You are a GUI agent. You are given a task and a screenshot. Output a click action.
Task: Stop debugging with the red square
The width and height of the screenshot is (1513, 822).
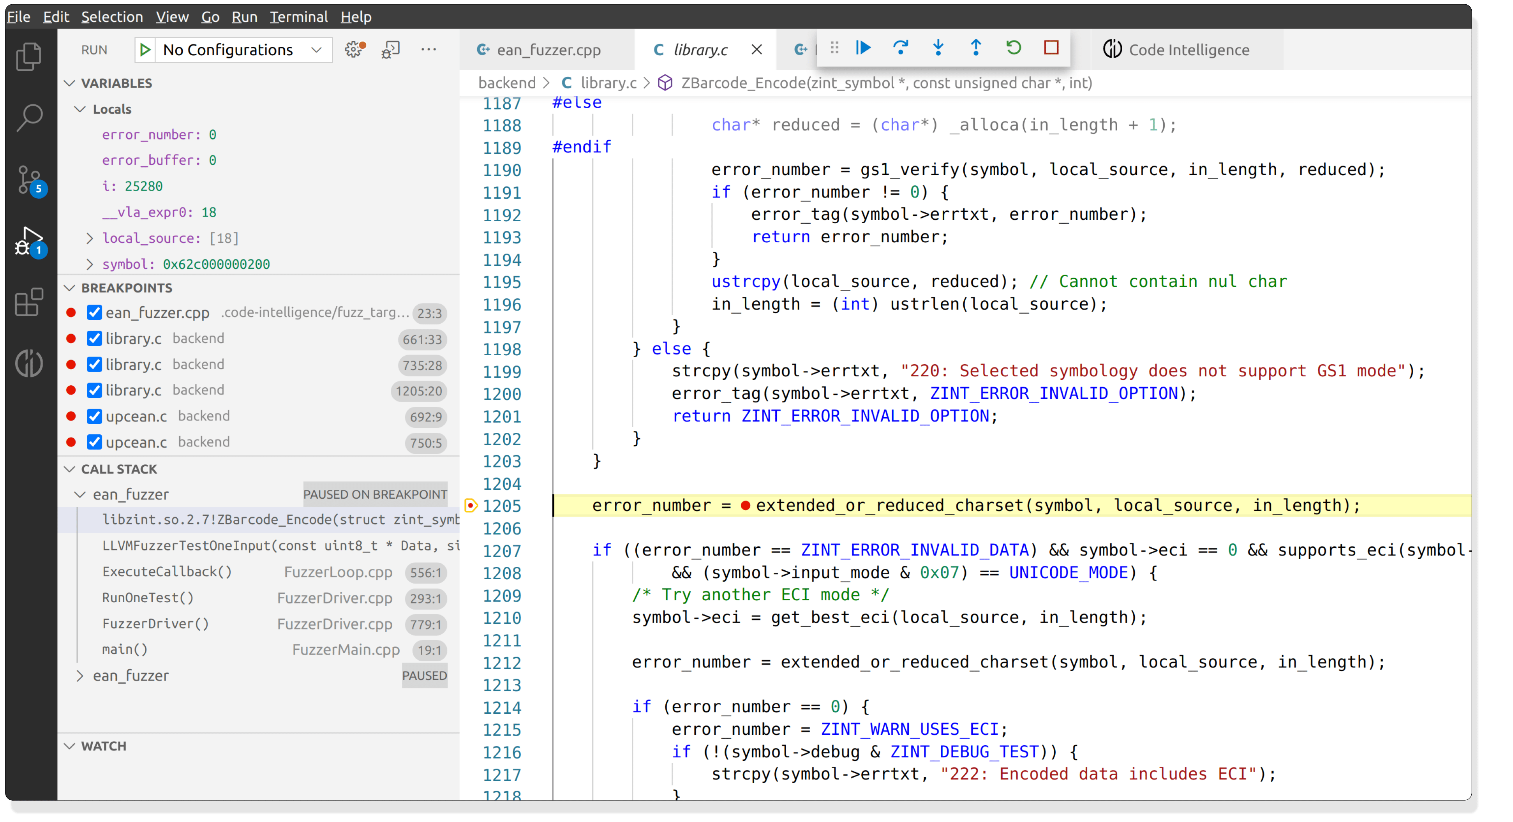coord(1051,48)
